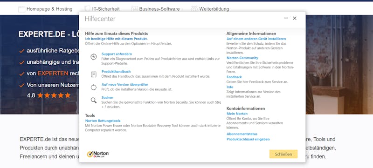Select 'Auf neue Version überprüfen' link

tap(125, 85)
